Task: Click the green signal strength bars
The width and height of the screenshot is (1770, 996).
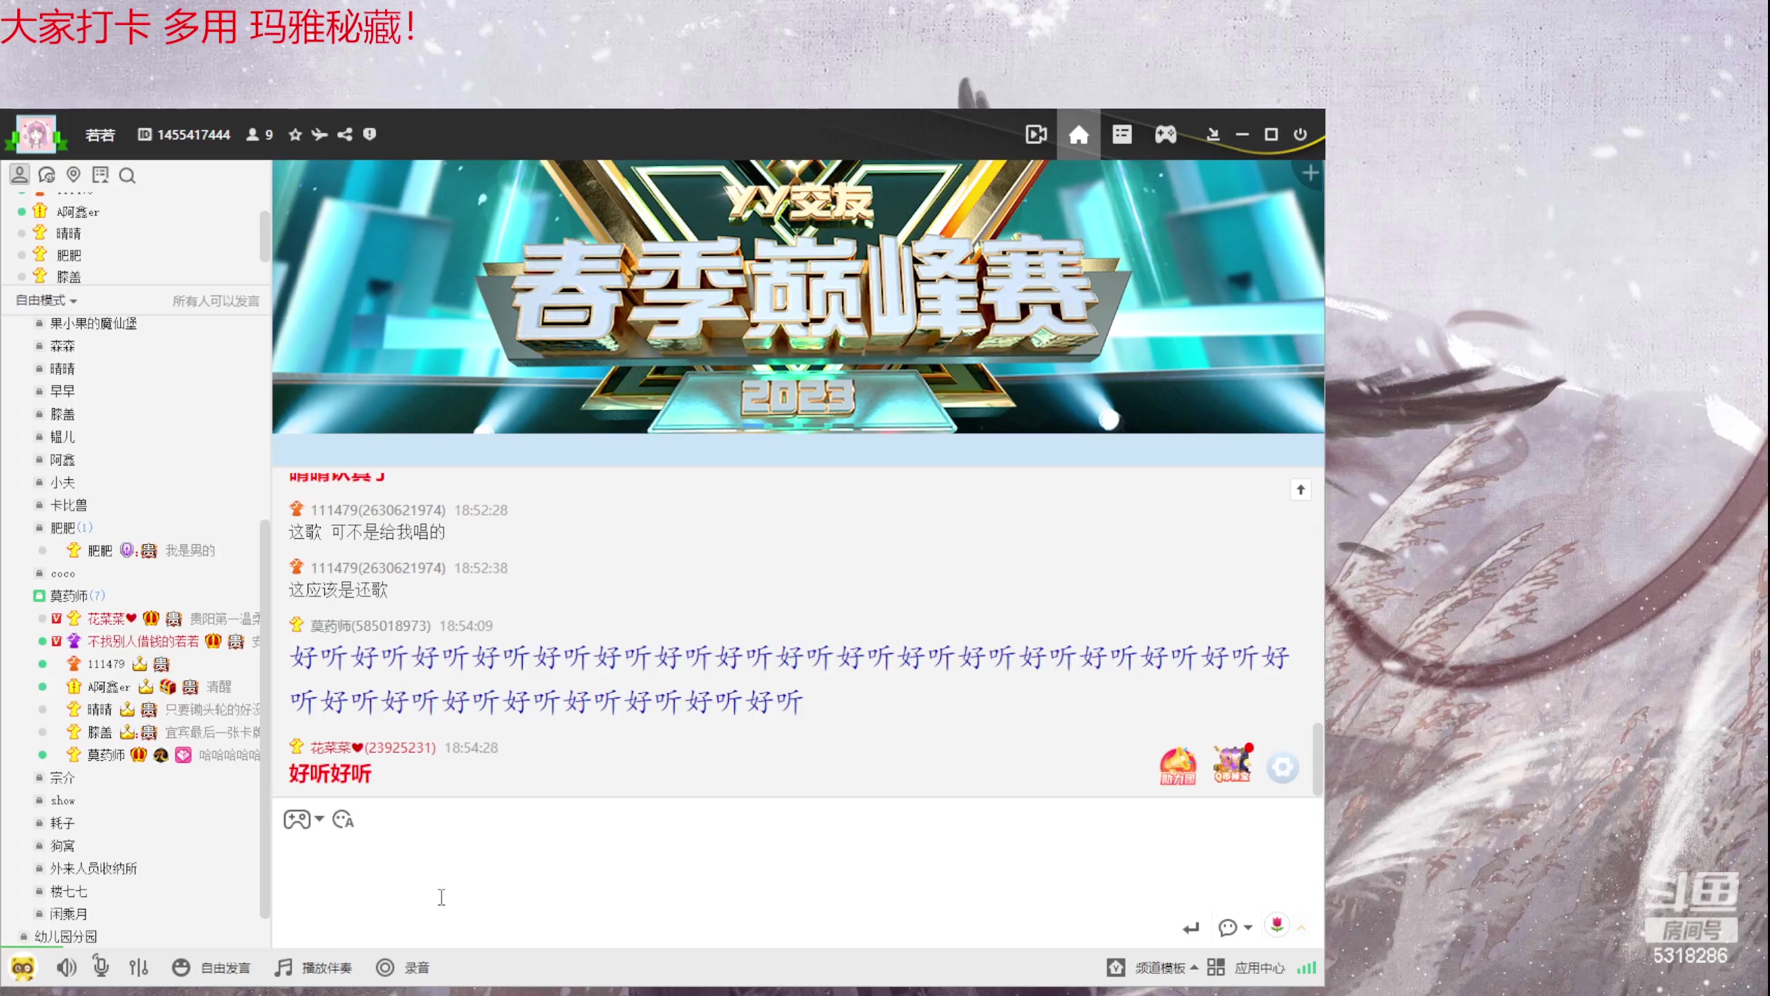Action: [1306, 968]
